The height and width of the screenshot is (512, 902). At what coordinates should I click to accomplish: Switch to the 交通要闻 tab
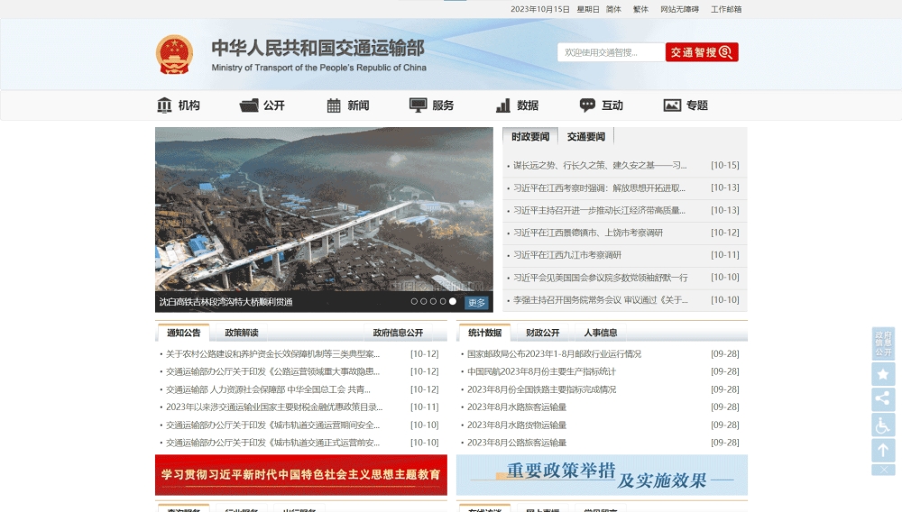pyautogui.click(x=586, y=137)
